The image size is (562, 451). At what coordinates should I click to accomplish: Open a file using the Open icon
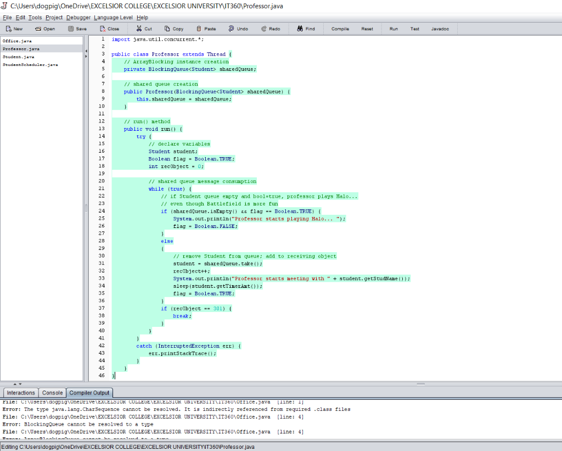pos(44,29)
